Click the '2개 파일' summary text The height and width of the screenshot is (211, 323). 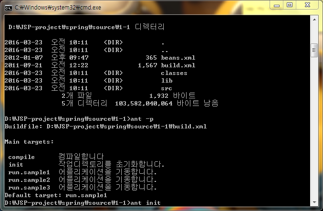[x=77, y=95]
